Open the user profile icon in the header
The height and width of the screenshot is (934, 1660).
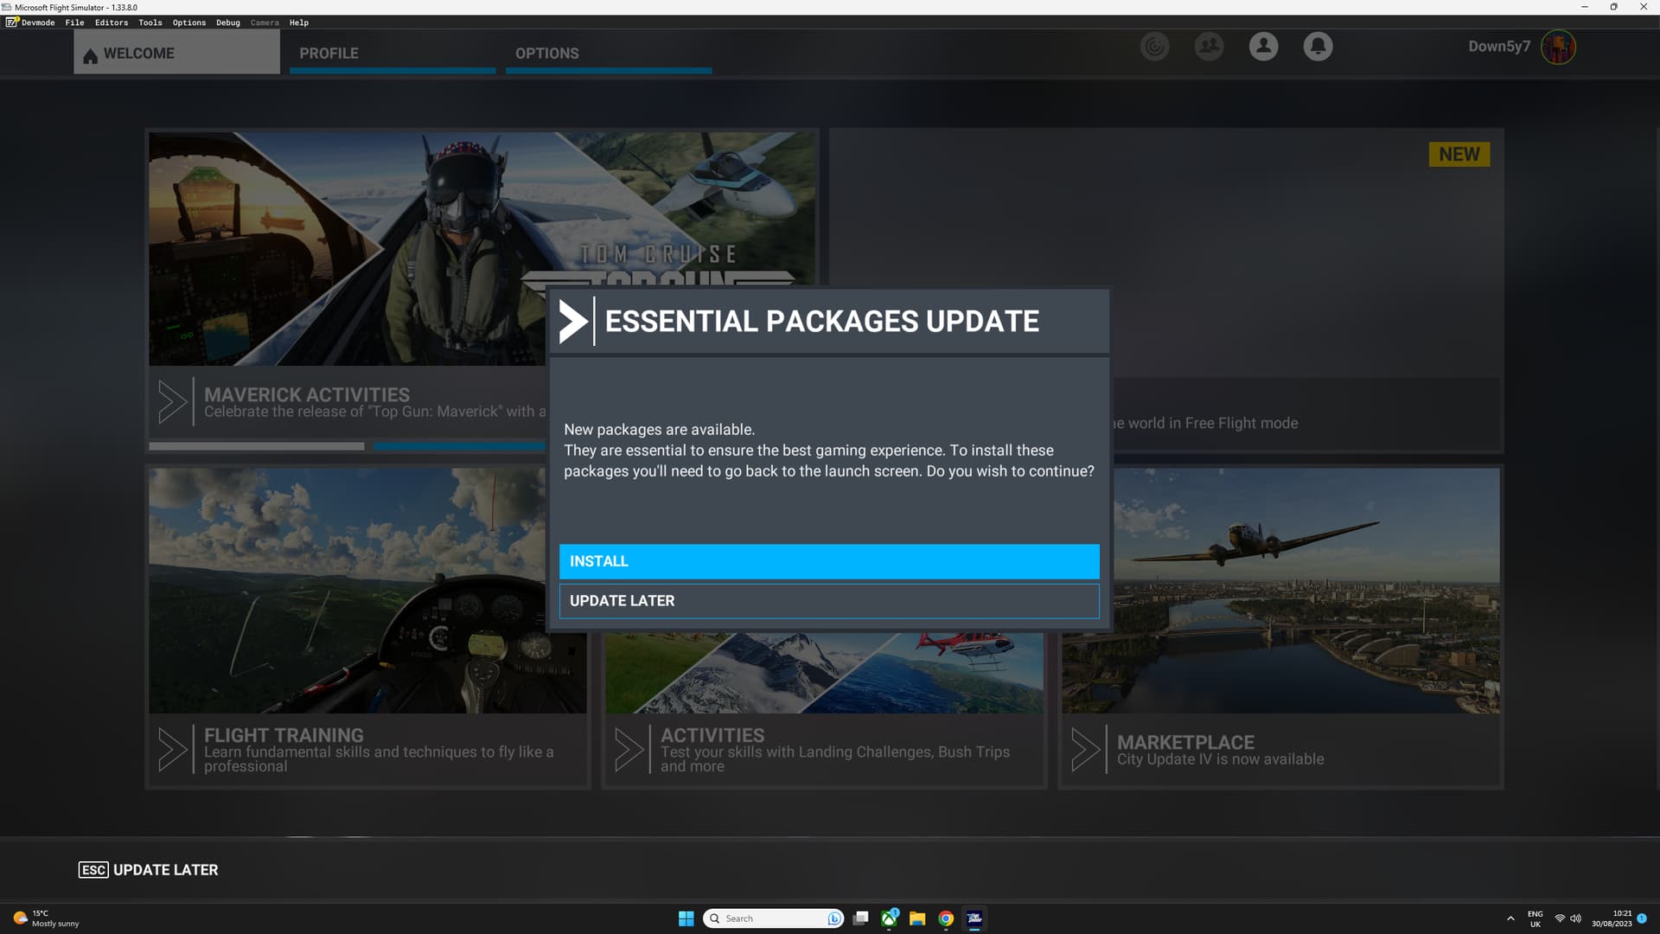pos(1263,47)
